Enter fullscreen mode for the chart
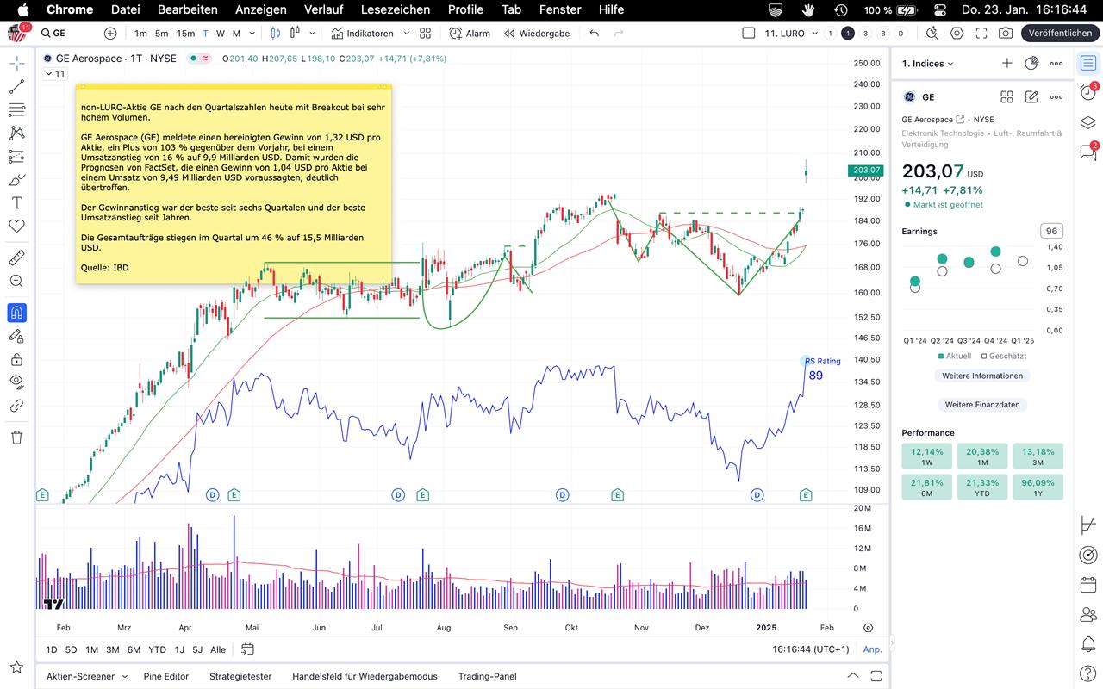Image resolution: width=1103 pixels, height=689 pixels. (981, 33)
